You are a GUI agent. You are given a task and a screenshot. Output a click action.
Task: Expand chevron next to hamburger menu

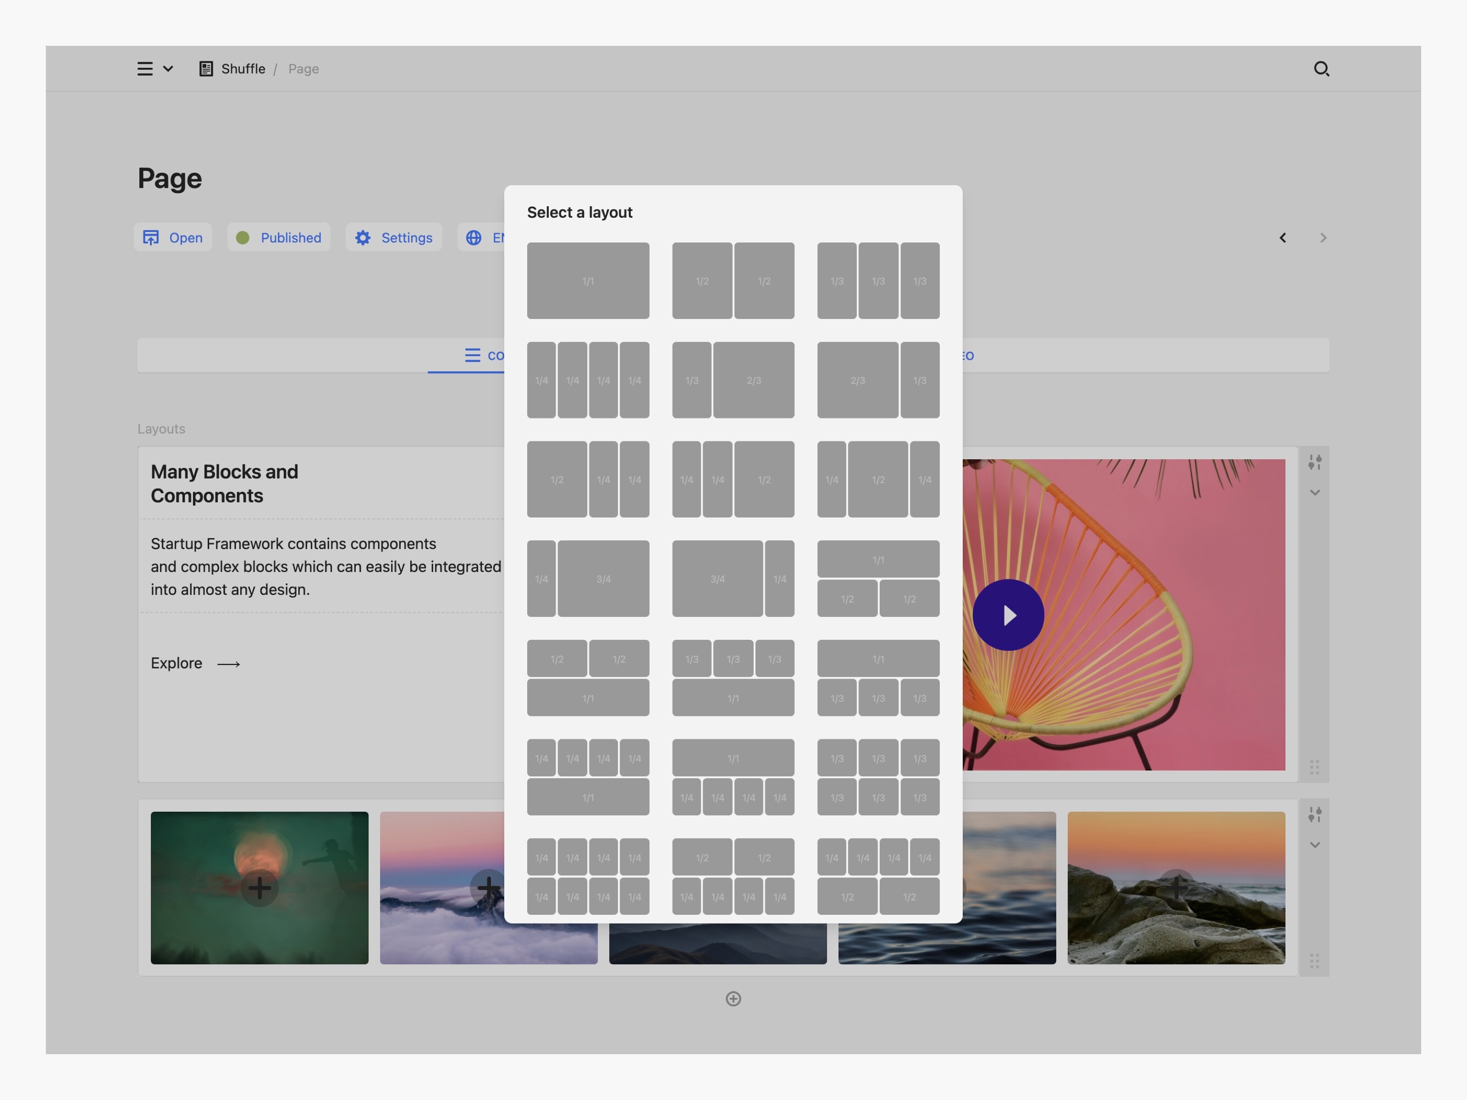168,69
